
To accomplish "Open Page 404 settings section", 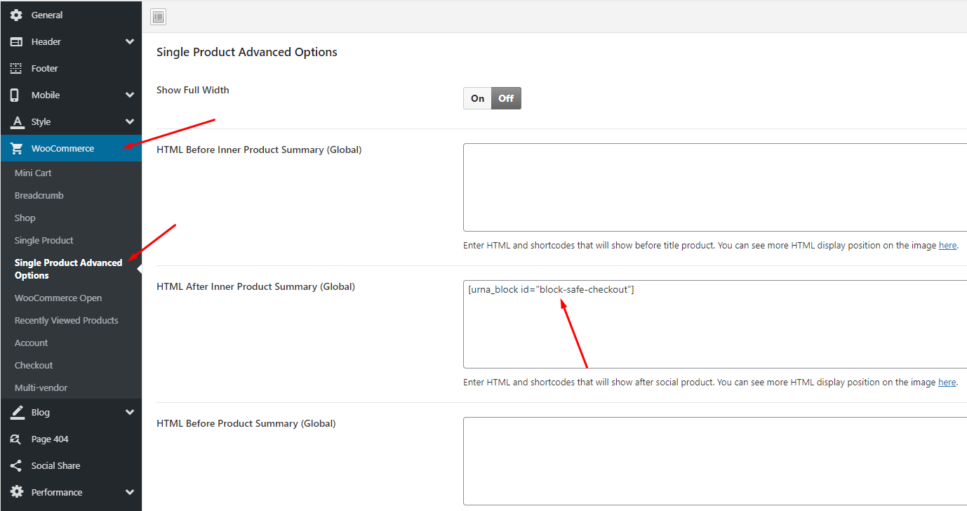I will coord(71,439).
